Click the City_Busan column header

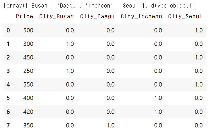(x=56, y=16)
